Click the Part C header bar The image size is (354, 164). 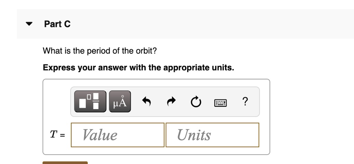(x=185, y=24)
